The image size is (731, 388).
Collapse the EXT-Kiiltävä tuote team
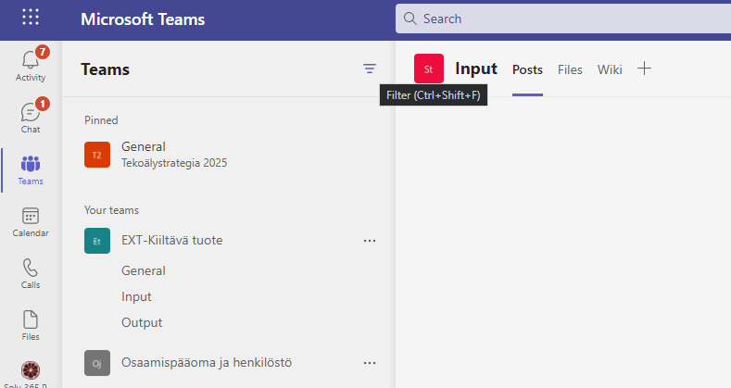click(171, 241)
